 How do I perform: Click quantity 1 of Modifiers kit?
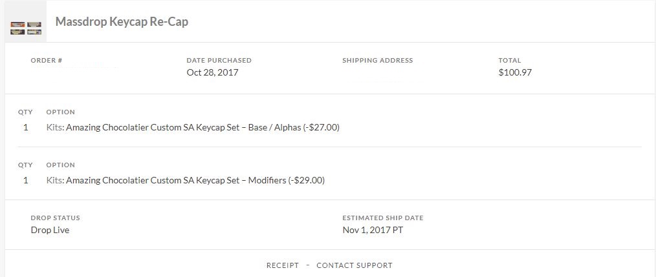(x=25, y=181)
